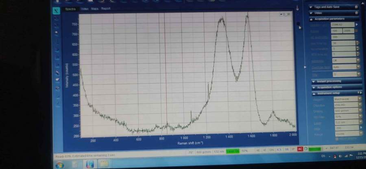This screenshot has width=366, height=169.
Task: Click the 2396.62 spectrometer position field
Action: 342,24
